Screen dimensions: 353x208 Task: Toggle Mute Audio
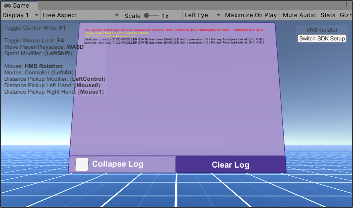(299, 15)
